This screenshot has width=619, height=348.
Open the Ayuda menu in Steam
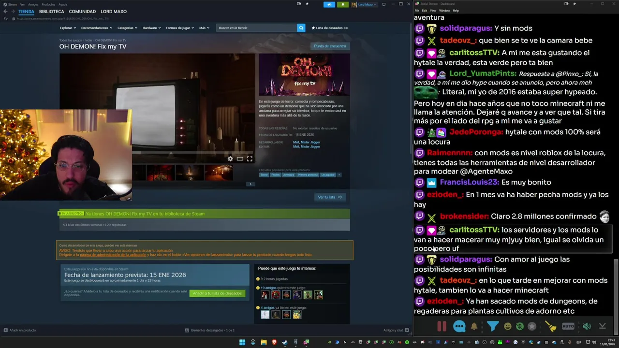(63, 4)
